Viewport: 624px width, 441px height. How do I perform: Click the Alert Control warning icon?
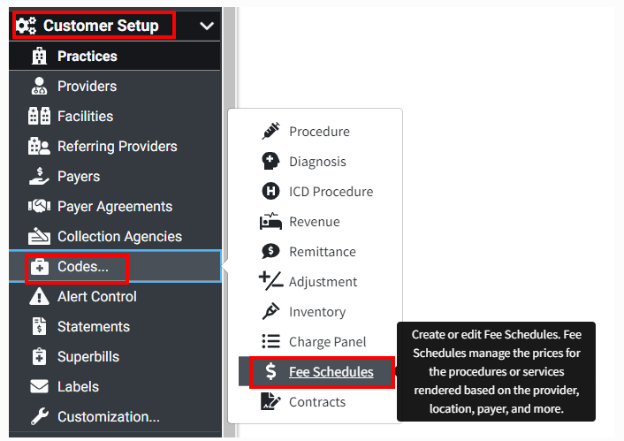tap(39, 297)
